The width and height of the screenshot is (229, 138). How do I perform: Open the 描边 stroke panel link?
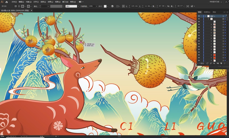point(36,6)
